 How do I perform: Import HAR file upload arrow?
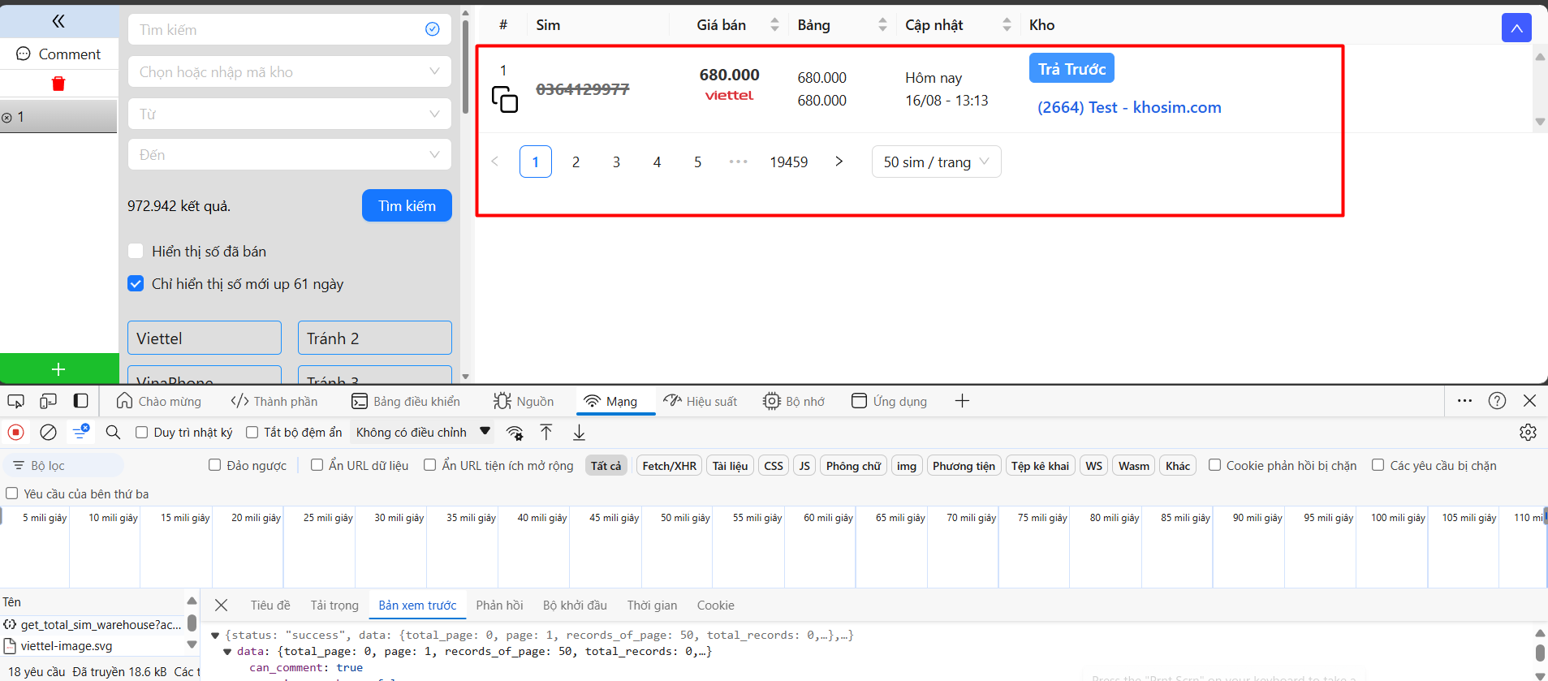[546, 433]
